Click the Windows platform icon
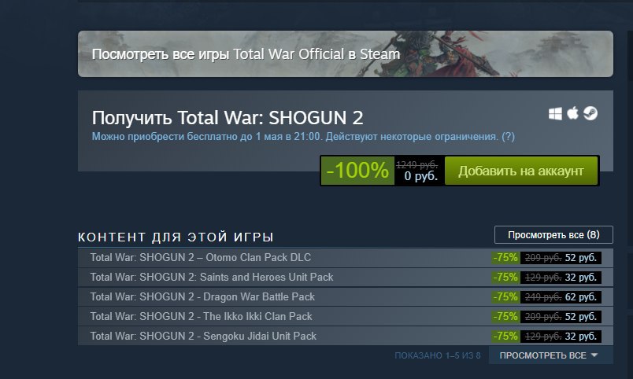 point(555,114)
